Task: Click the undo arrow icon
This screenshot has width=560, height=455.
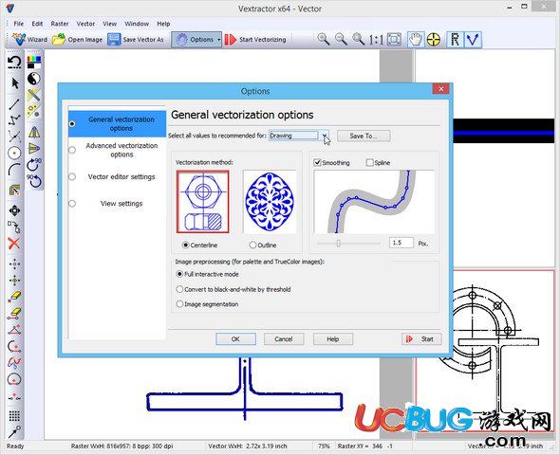Action: (x=14, y=62)
